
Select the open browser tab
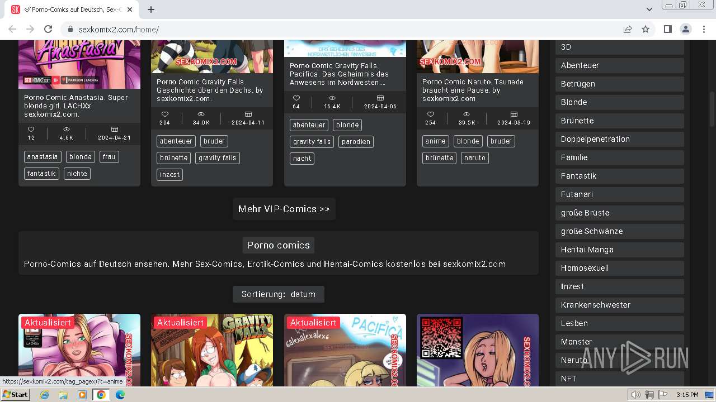click(x=73, y=9)
